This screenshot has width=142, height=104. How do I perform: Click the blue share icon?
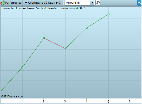coord(140,3)
